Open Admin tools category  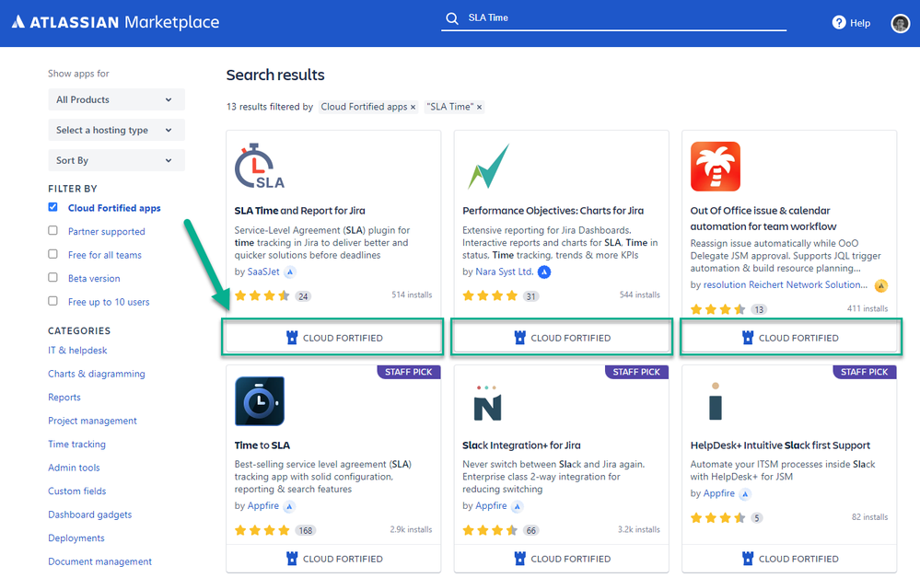pos(74,468)
